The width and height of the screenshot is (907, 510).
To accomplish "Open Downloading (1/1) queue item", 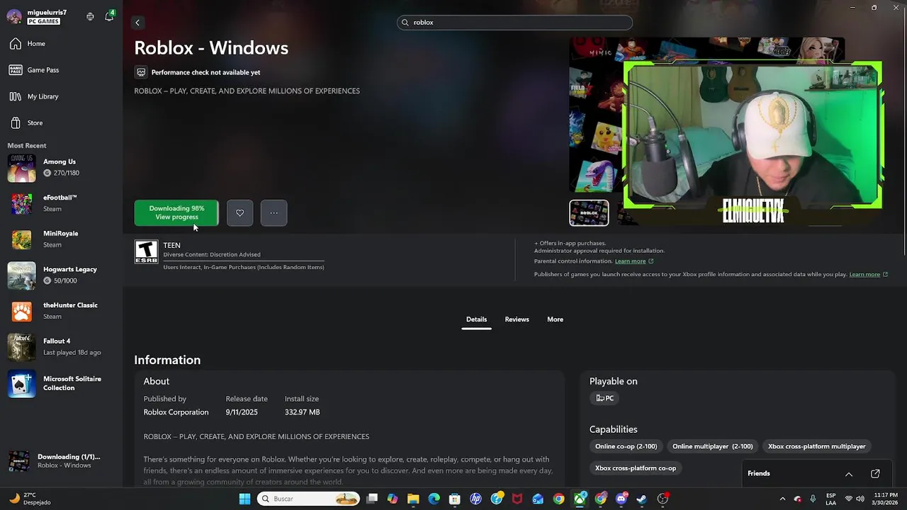I will [x=61, y=461].
